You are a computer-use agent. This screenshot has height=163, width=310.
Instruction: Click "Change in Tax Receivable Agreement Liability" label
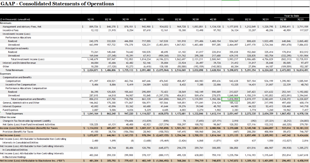pyautogui.click(x=27, y=121)
